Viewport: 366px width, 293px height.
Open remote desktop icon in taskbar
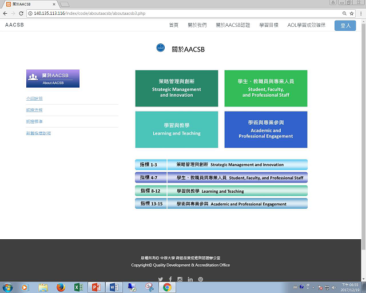pyautogui.click(x=132, y=287)
